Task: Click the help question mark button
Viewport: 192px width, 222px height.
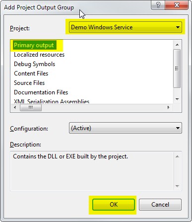Action: click(x=158, y=5)
